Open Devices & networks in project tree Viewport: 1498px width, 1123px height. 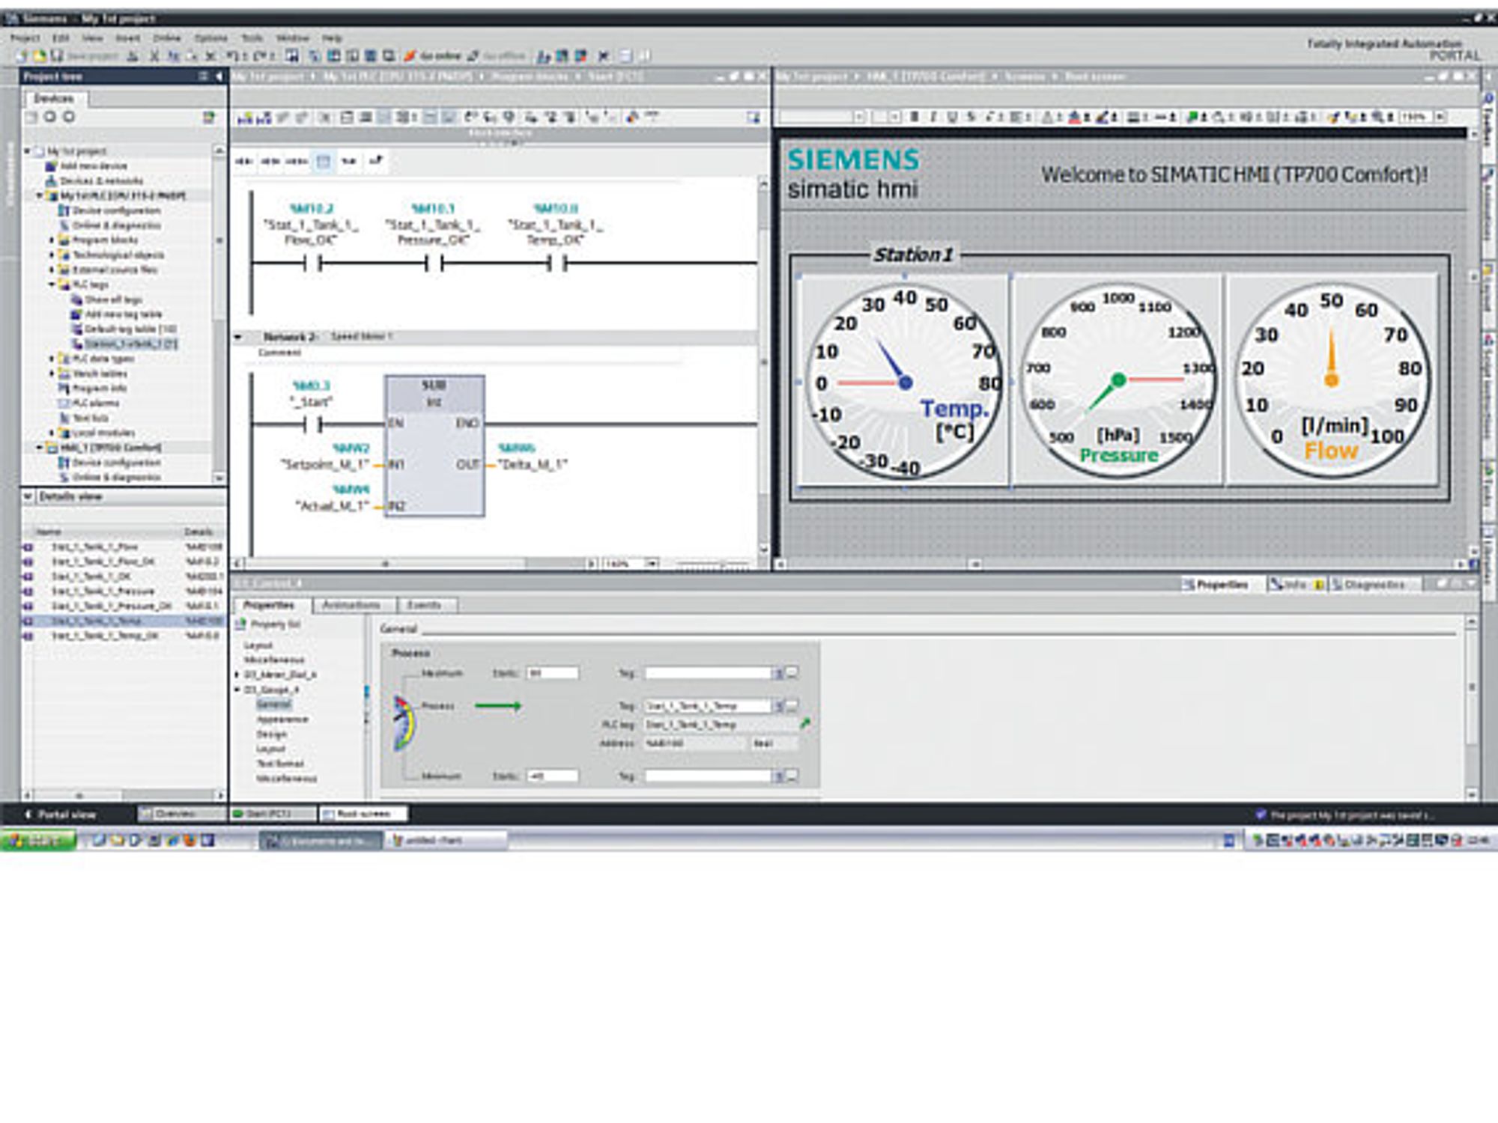coord(94,180)
